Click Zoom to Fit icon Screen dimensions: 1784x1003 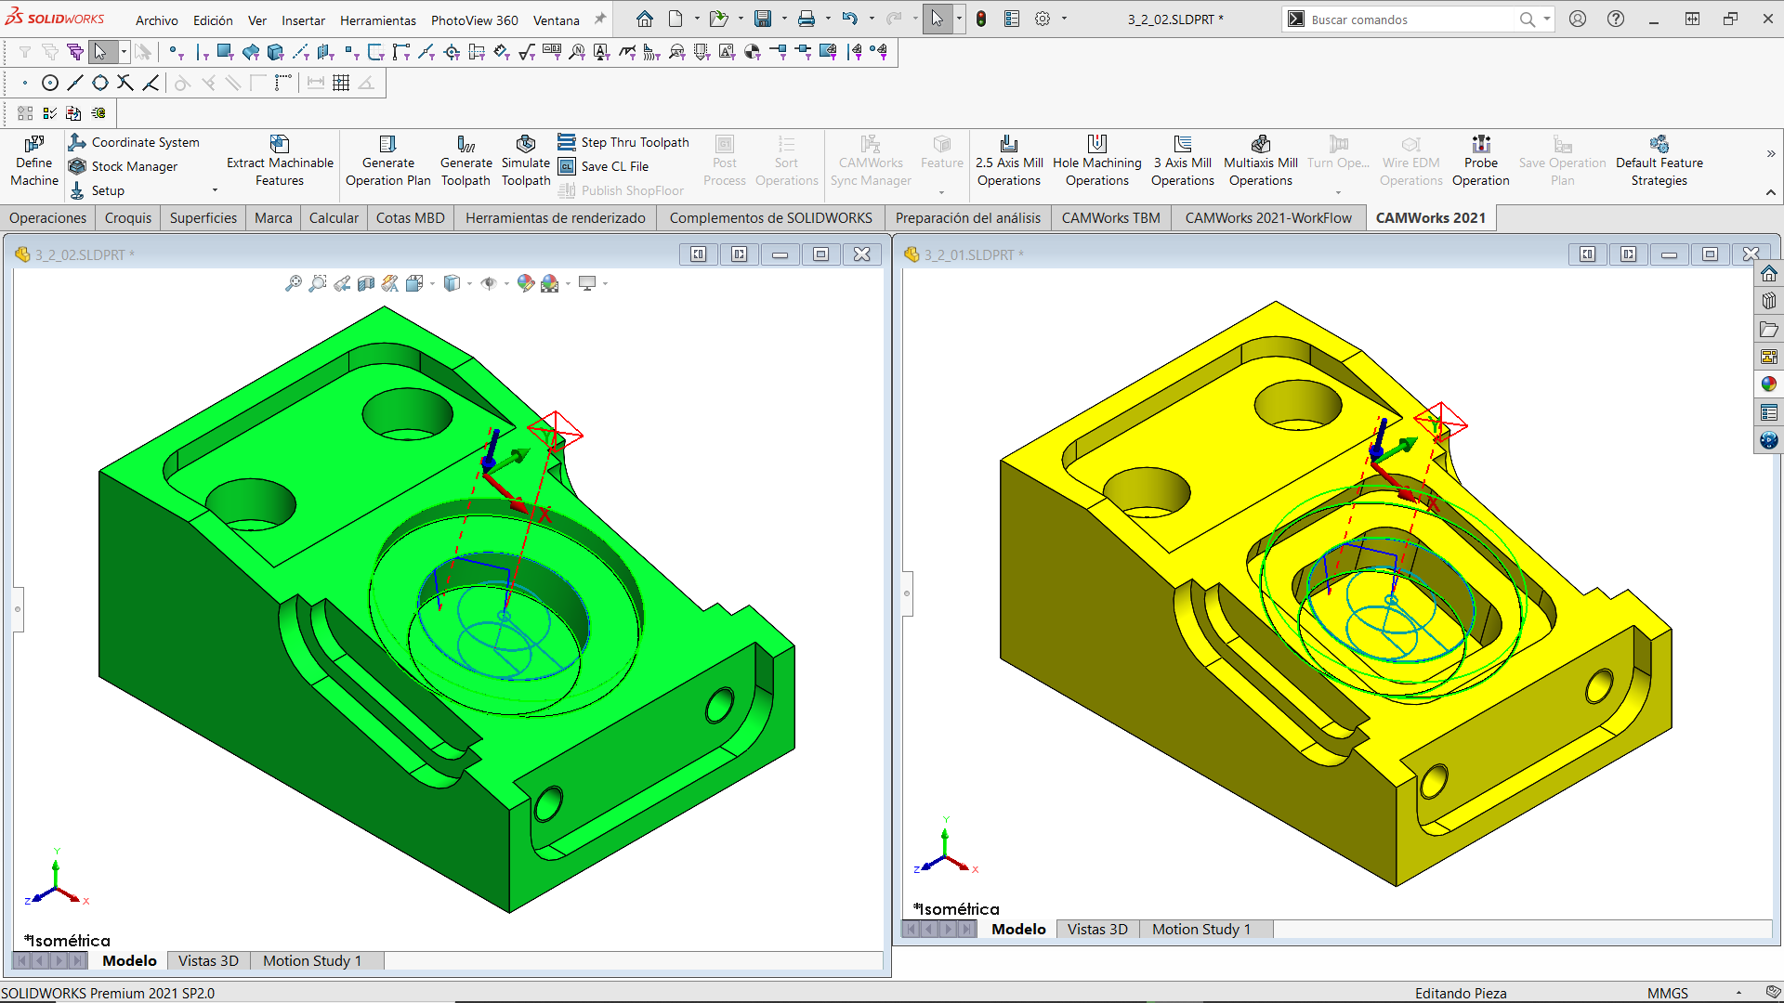click(x=294, y=283)
